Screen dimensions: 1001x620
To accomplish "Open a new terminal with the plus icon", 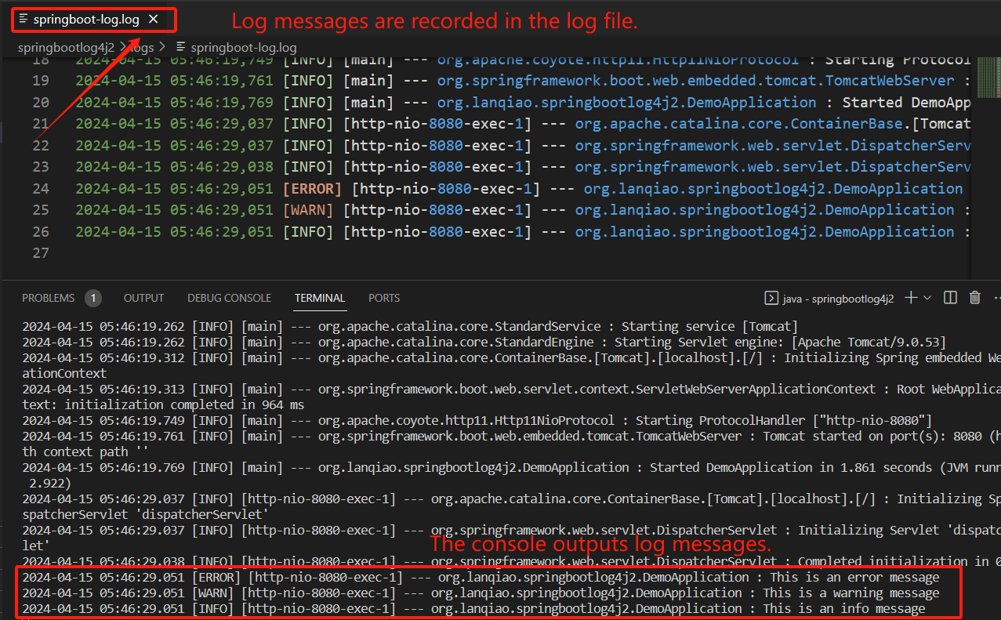I will (911, 297).
